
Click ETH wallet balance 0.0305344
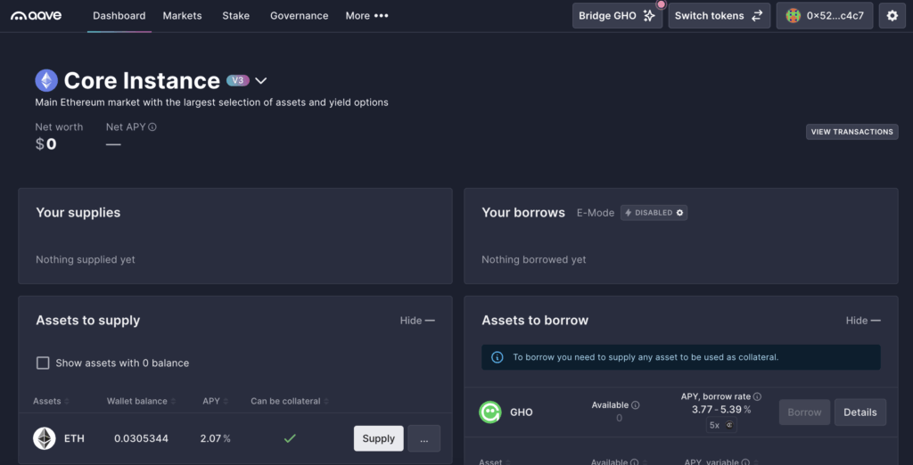tap(142, 438)
